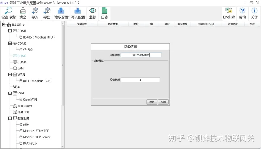
Task: Select the OpenVPN item
Action: point(28,100)
